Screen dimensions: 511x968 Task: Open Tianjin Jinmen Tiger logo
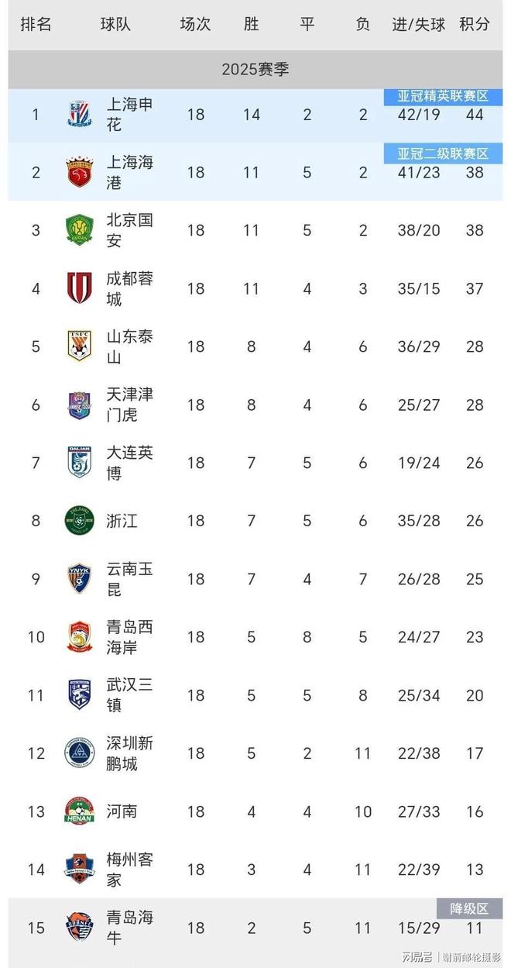click(x=79, y=405)
